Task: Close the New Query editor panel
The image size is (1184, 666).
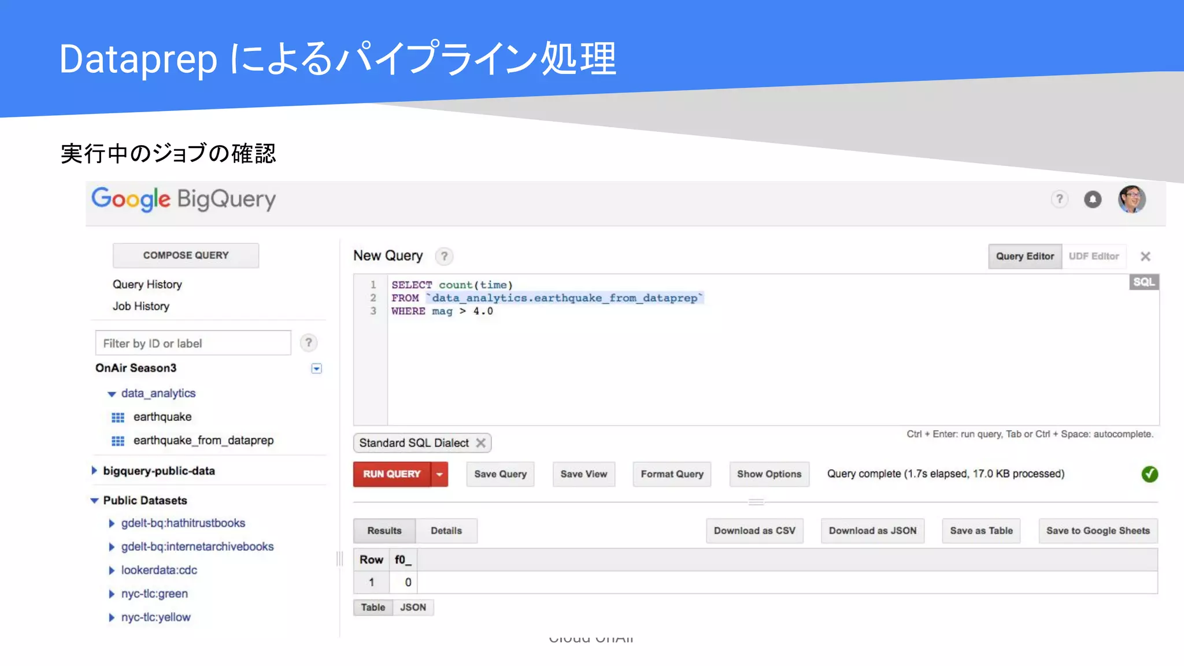Action: coord(1145,256)
